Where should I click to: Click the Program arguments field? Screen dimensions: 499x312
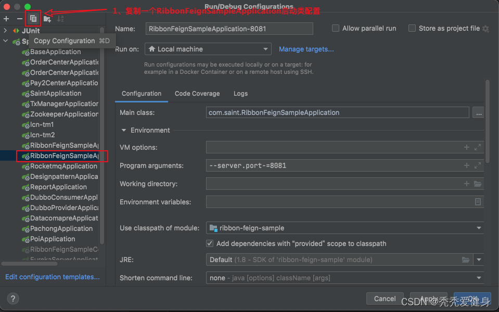(x=345, y=165)
